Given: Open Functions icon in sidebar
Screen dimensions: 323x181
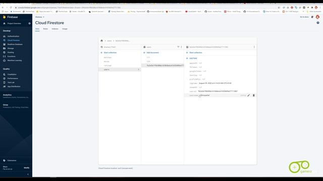Looking at the screenshot, I should 4,56.
